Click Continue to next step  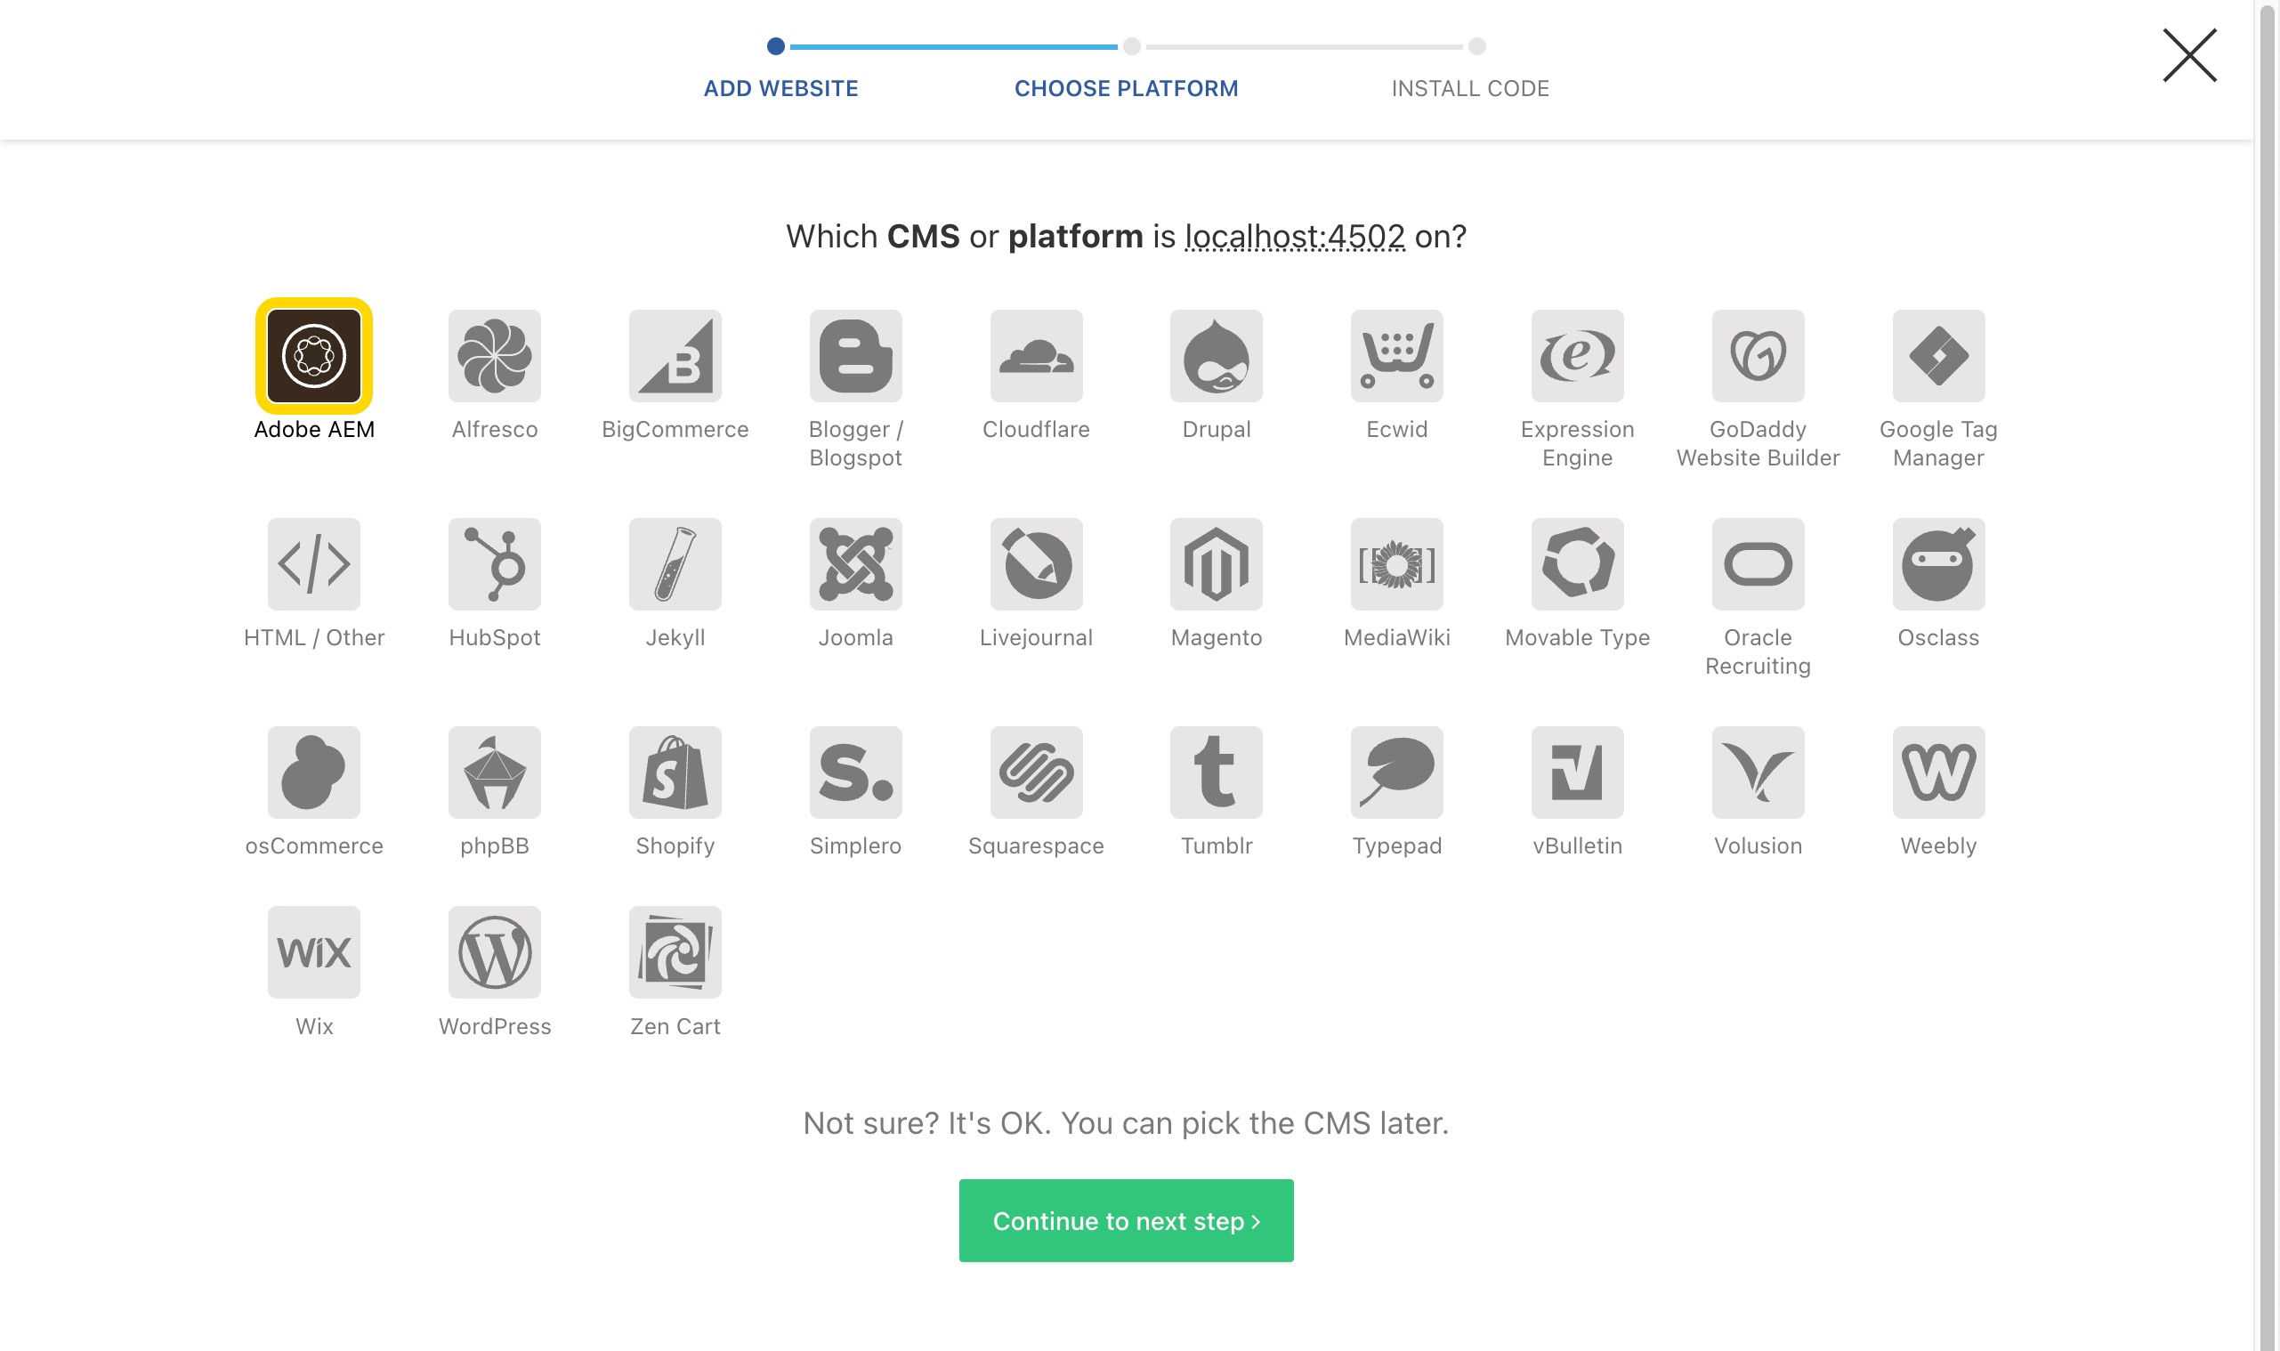click(1125, 1220)
